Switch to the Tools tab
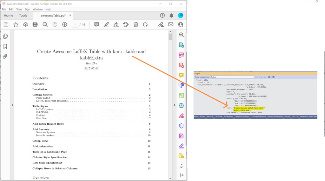The width and height of the screenshot is (325, 181). click(23, 16)
